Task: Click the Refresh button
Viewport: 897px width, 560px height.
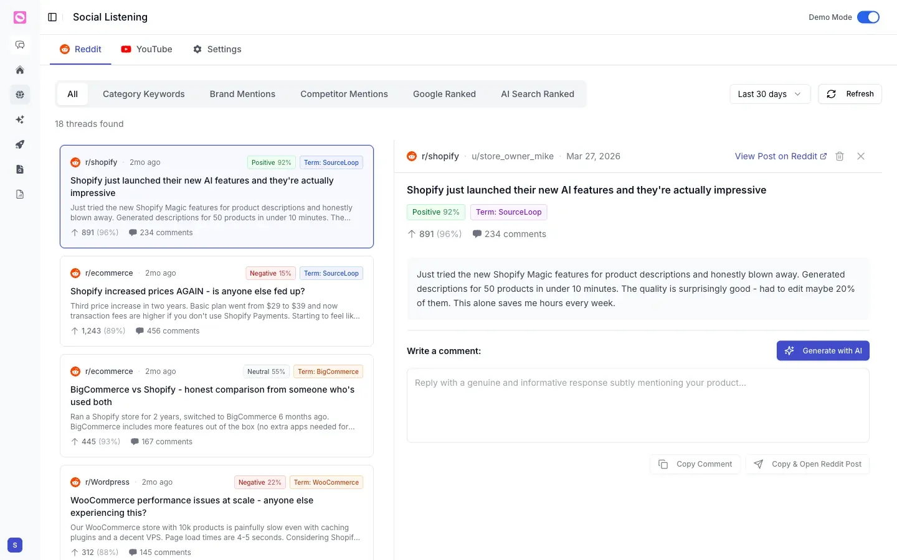Action: point(850,94)
